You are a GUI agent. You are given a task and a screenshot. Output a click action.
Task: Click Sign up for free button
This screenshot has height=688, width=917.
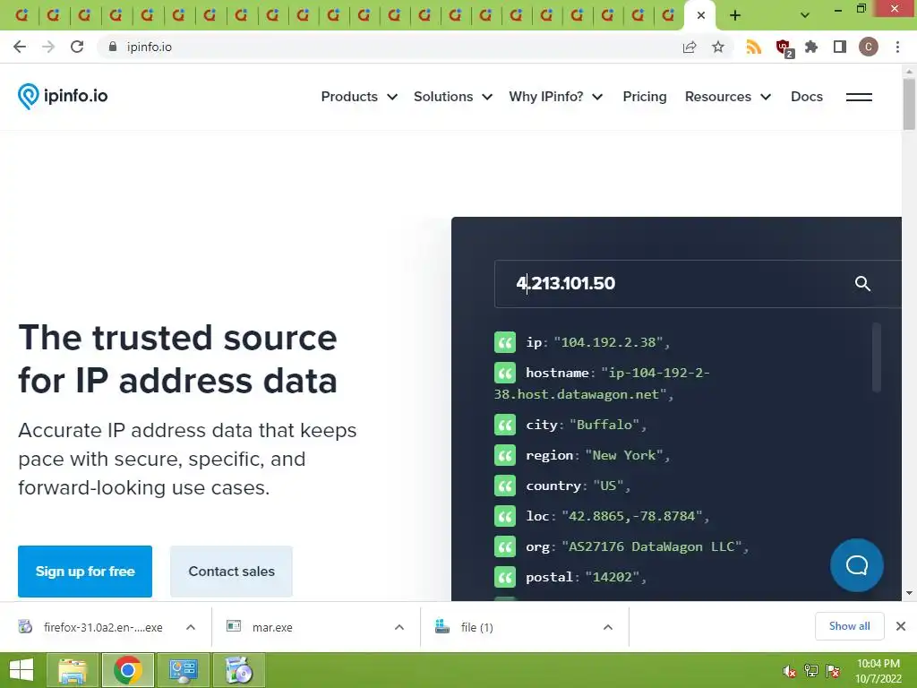point(85,572)
